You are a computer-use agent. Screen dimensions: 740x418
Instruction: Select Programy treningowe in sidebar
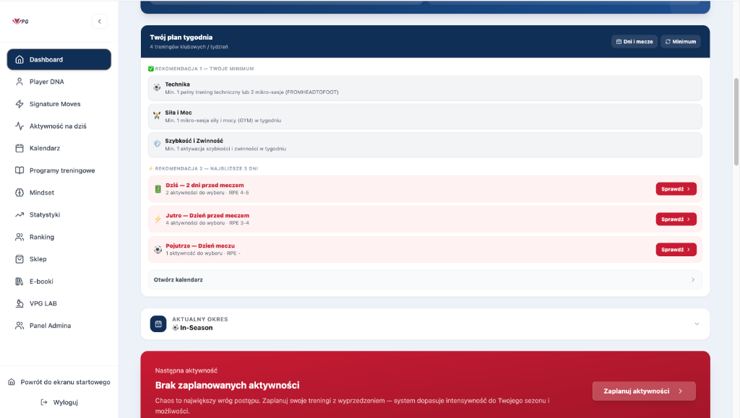59,170
